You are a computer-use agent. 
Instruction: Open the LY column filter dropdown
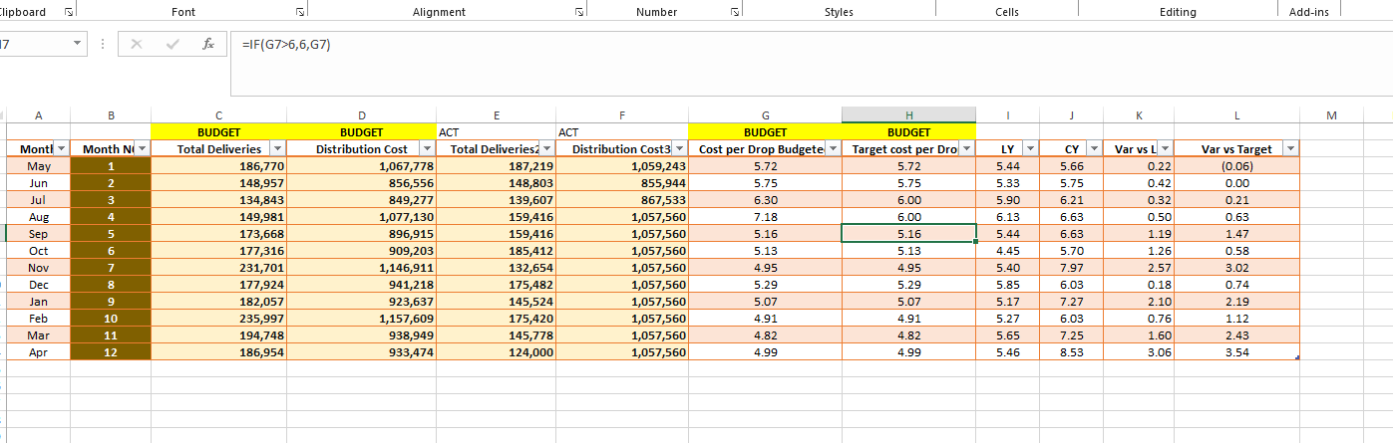coord(1030,148)
